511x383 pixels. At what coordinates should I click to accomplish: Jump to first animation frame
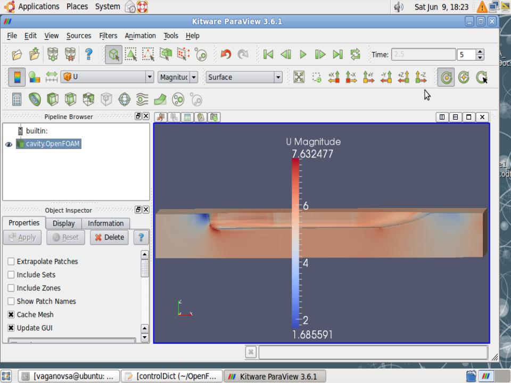coord(268,54)
